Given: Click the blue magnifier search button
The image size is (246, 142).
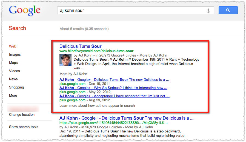Looking at the screenshot, I should (x=228, y=10).
